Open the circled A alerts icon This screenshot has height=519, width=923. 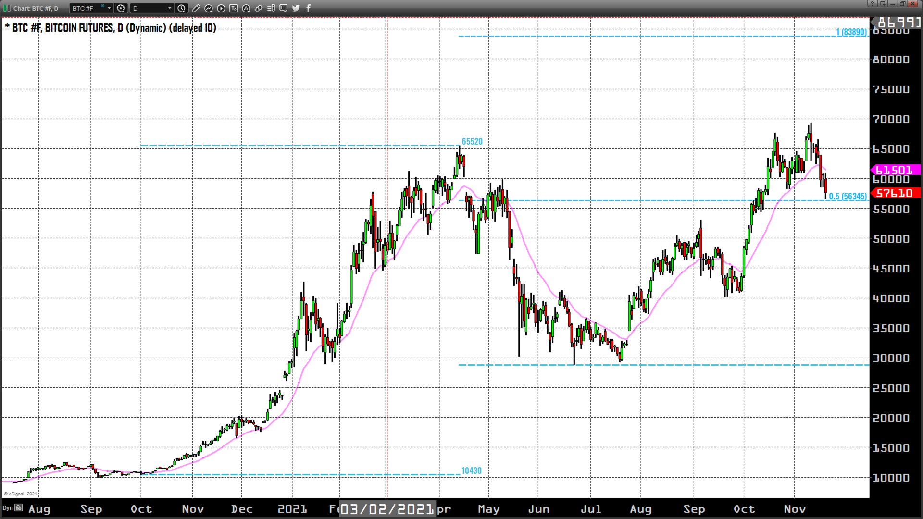[246, 8]
